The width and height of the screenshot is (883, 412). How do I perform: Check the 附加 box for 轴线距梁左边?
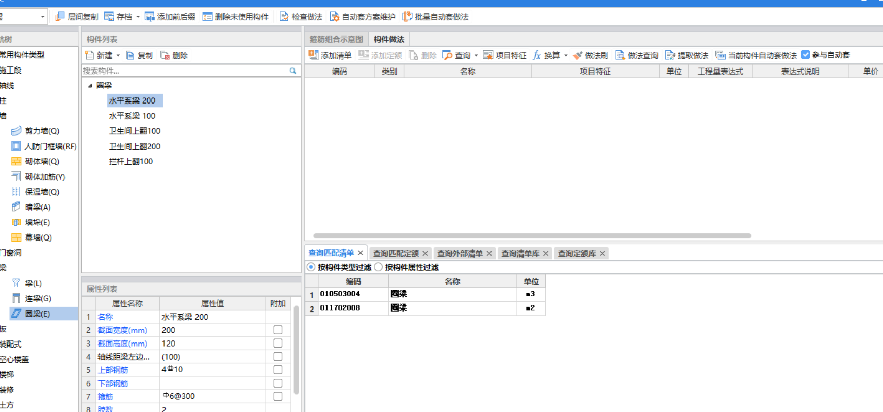click(278, 357)
